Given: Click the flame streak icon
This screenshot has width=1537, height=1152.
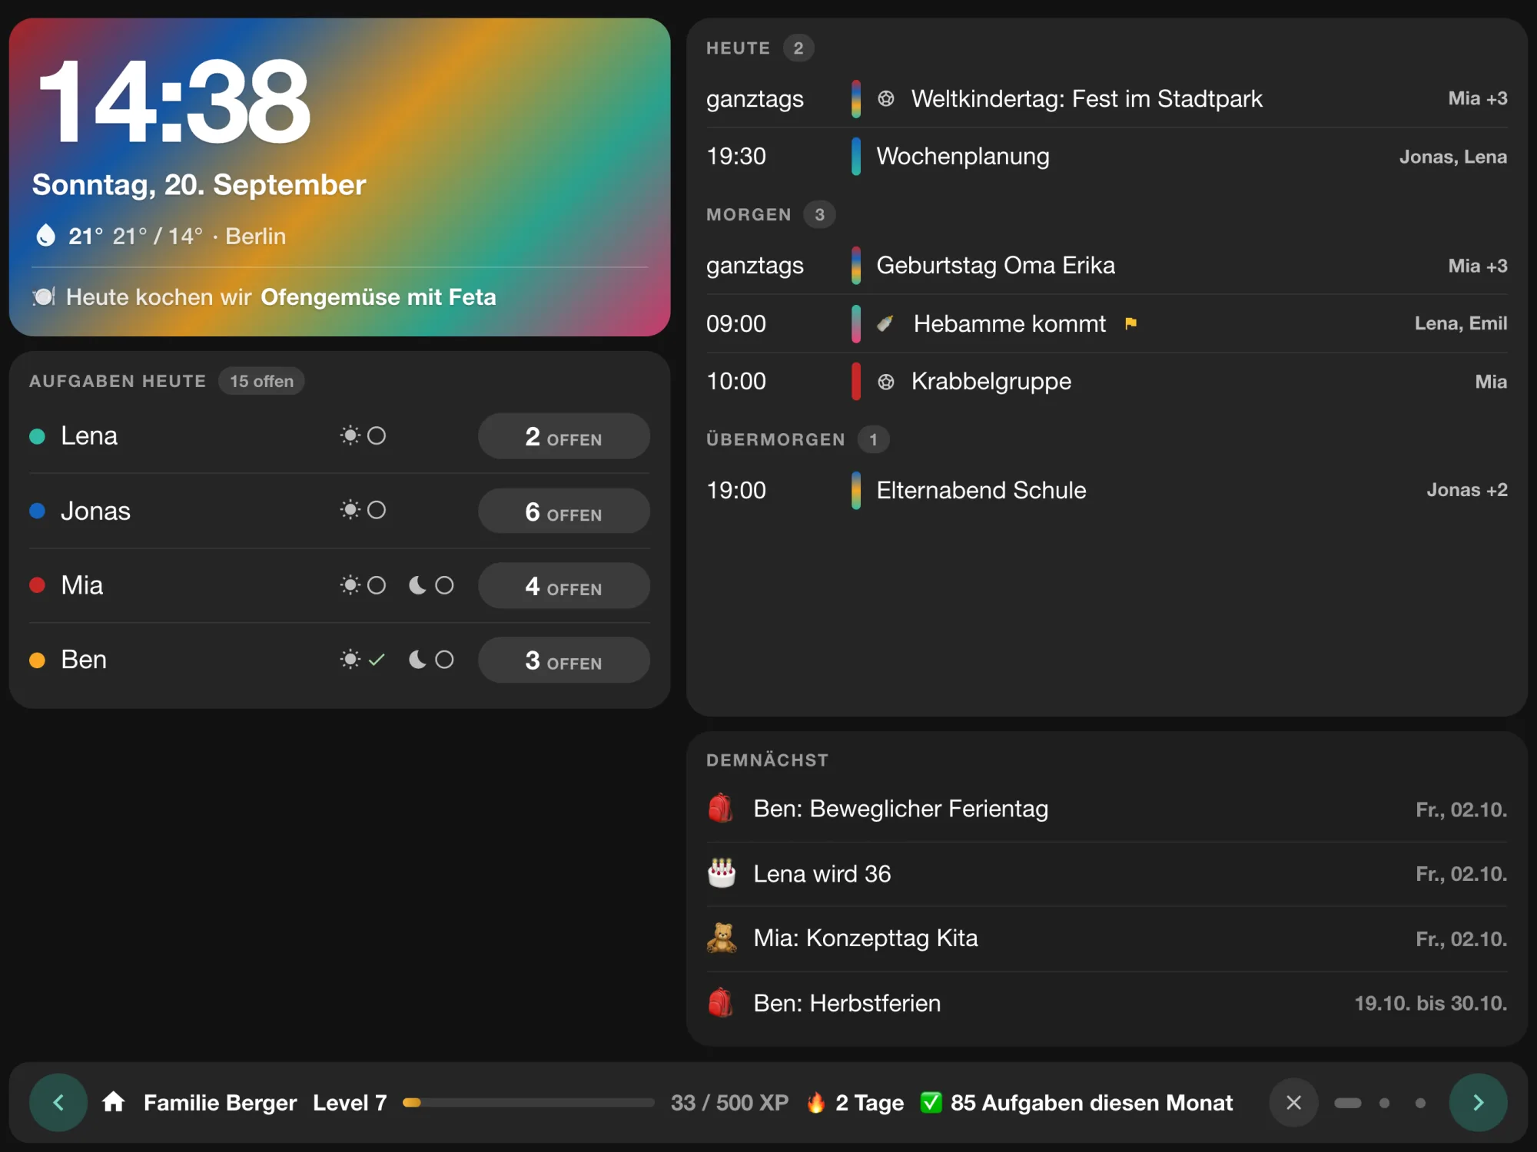Looking at the screenshot, I should (x=816, y=1102).
